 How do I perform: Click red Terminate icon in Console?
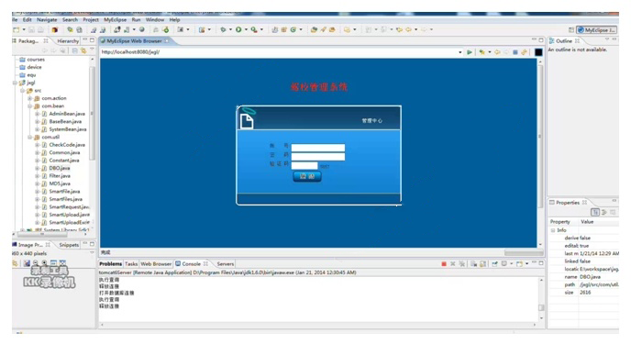point(444,264)
